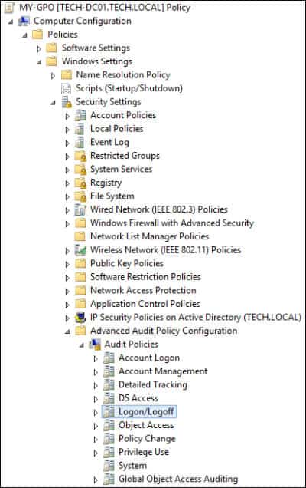This screenshot has width=306, height=488.
Task: Open Name Resolution Policy folder
Action: click(x=123, y=75)
